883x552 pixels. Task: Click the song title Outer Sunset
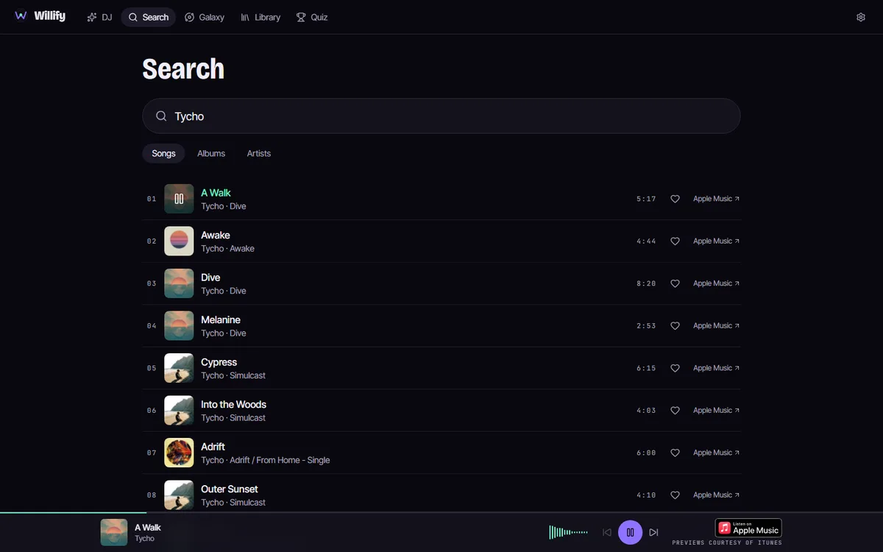coord(230,489)
